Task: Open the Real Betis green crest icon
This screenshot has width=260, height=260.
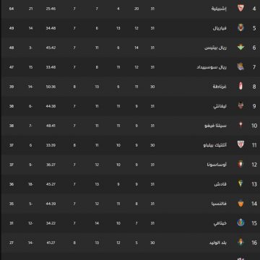Action: point(240,48)
